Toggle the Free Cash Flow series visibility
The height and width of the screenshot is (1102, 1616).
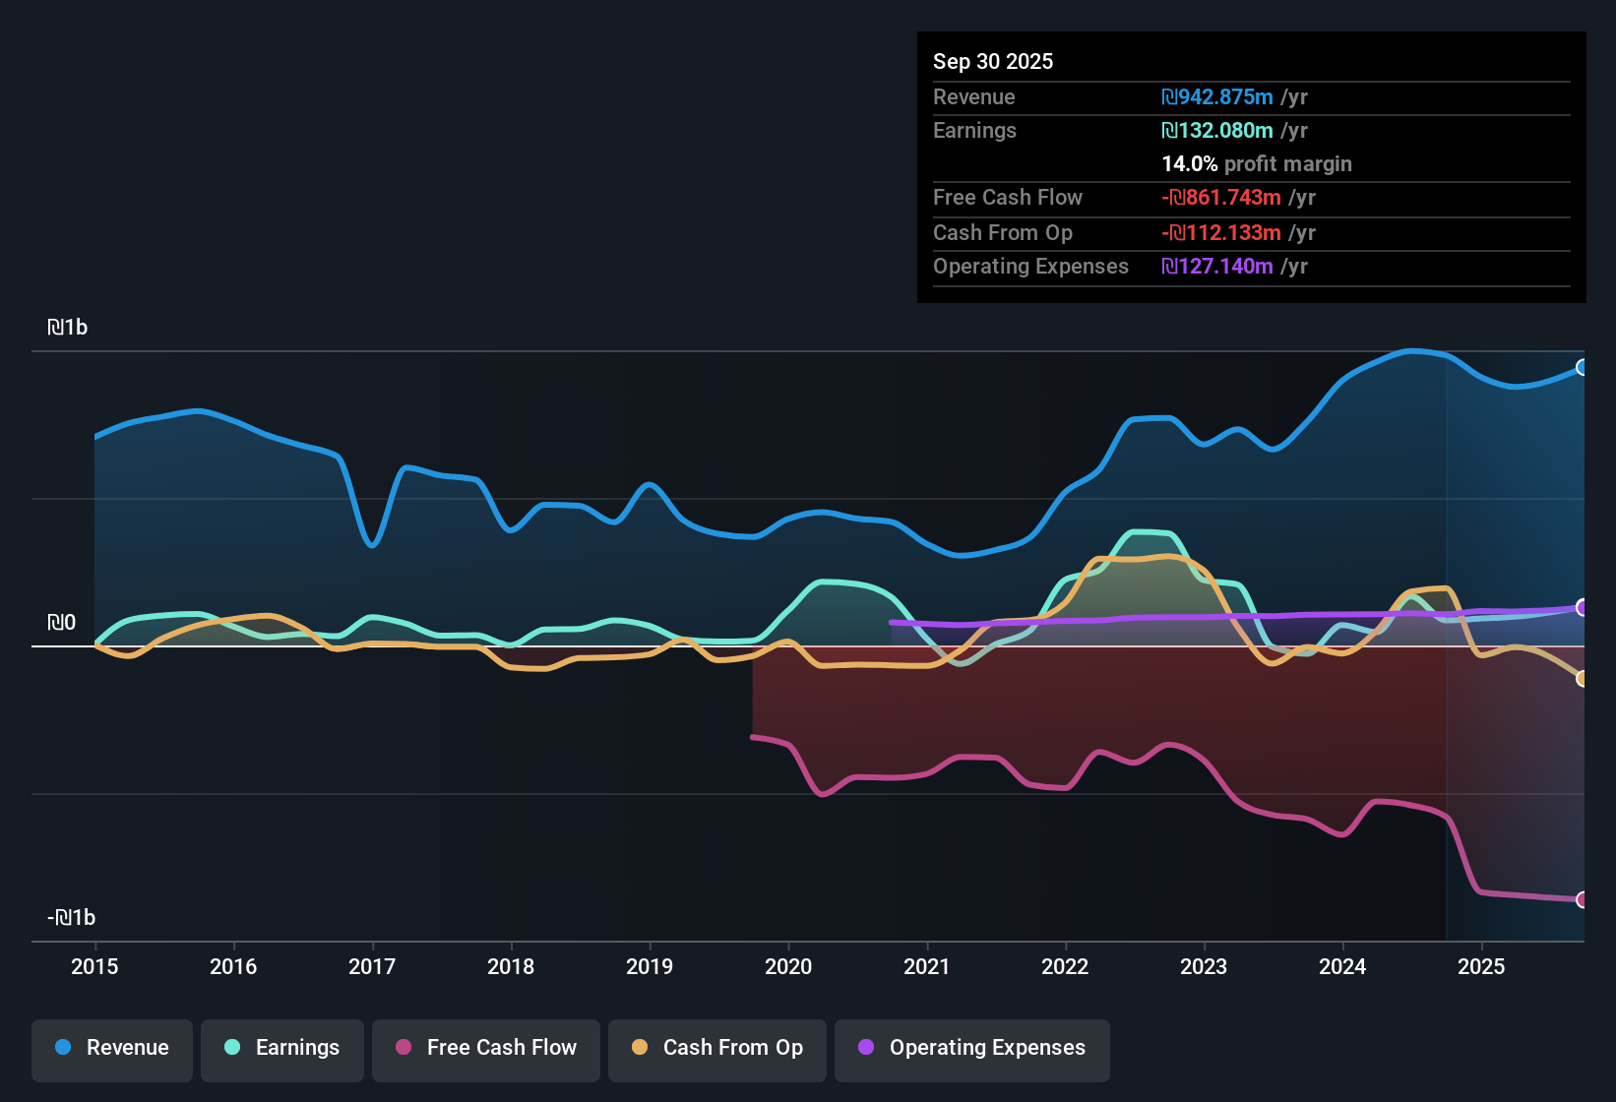point(485,1048)
